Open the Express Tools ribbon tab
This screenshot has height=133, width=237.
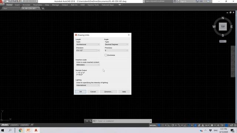pyautogui.click(x=93, y=5)
